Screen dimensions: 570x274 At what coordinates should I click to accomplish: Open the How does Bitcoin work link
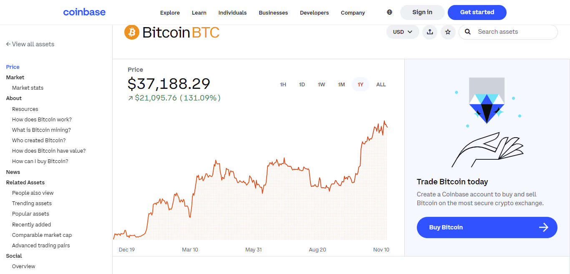coord(42,119)
